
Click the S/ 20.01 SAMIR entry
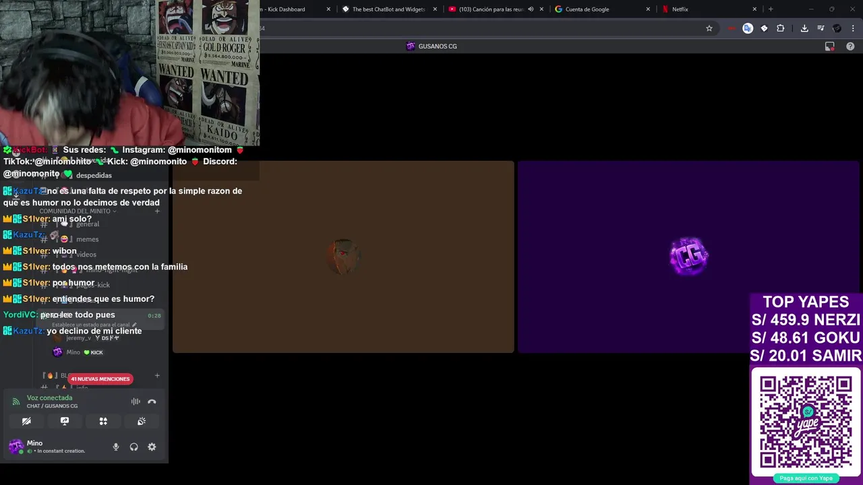click(x=806, y=356)
